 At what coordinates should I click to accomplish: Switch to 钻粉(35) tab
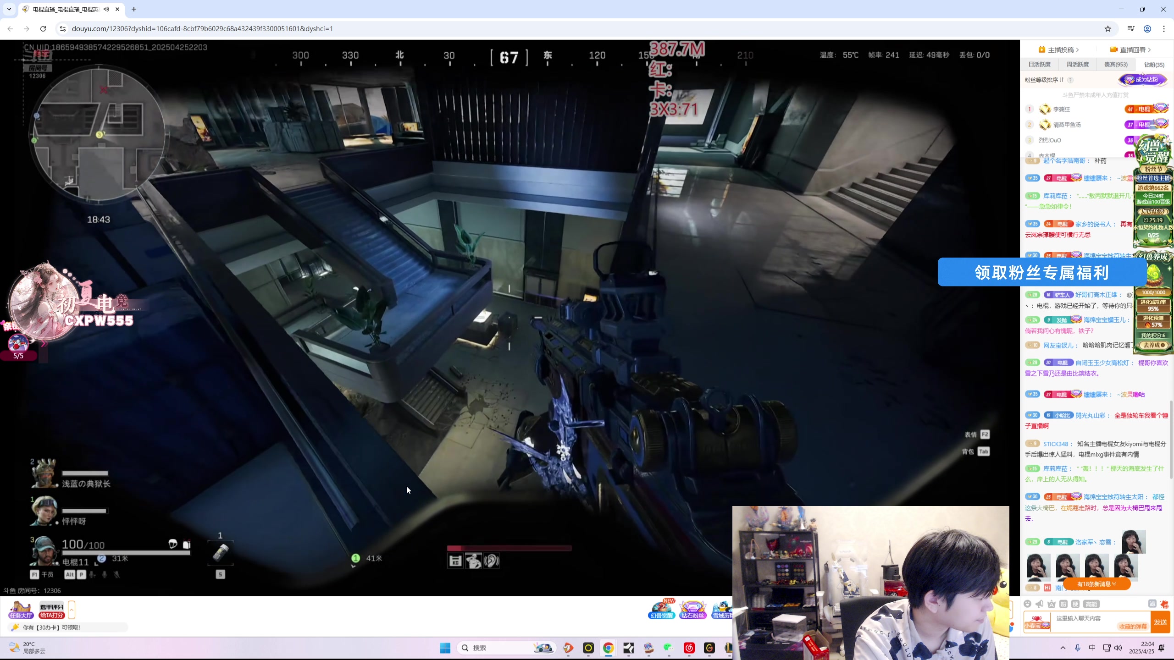(1154, 64)
